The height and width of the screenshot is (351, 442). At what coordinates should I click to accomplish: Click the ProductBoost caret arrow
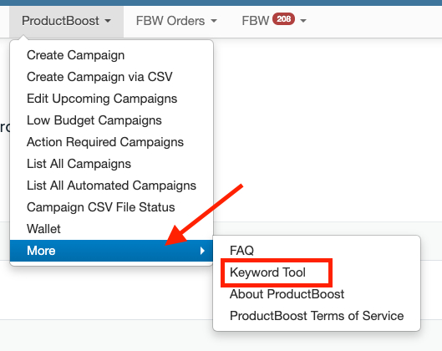pos(108,21)
